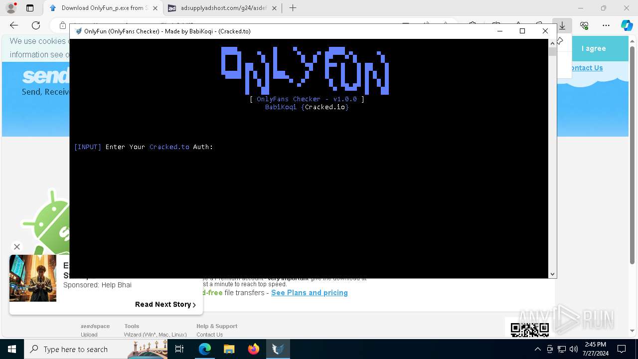The height and width of the screenshot is (359, 638).
Task: Open See Plans and pricing link
Action: (309, 293)
